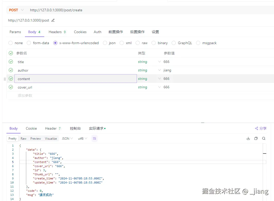Click the "create_time" line in response
The image size is (274, 201).
[68, 178]
